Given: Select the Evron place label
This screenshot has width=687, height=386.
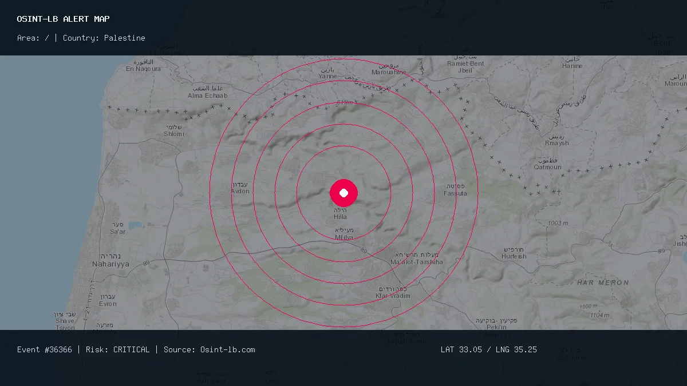Looking at the screenshot, I should coord(108,300).
